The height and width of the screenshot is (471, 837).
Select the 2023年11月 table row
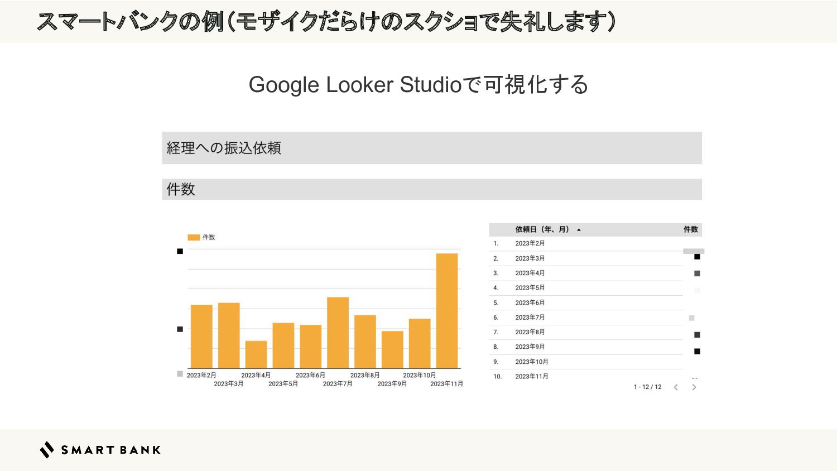(595, 376)
